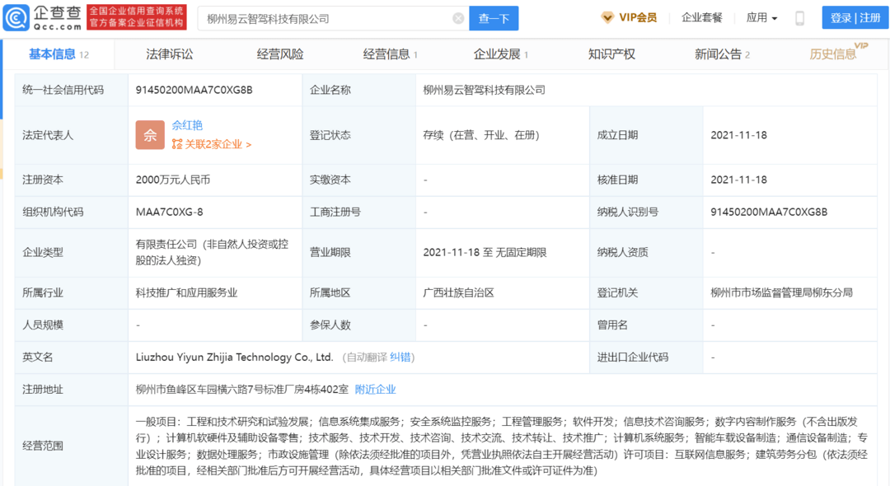Screen dimensions: 890x486
Task: Click the registered address 柳州市鱼峰区车园横六路7号
Action: coord(241,390)
